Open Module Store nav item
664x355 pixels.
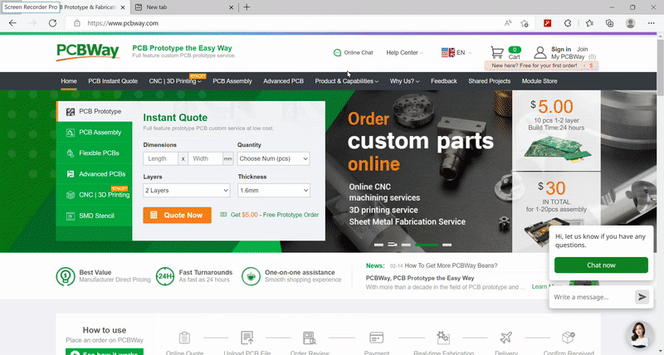539,81
